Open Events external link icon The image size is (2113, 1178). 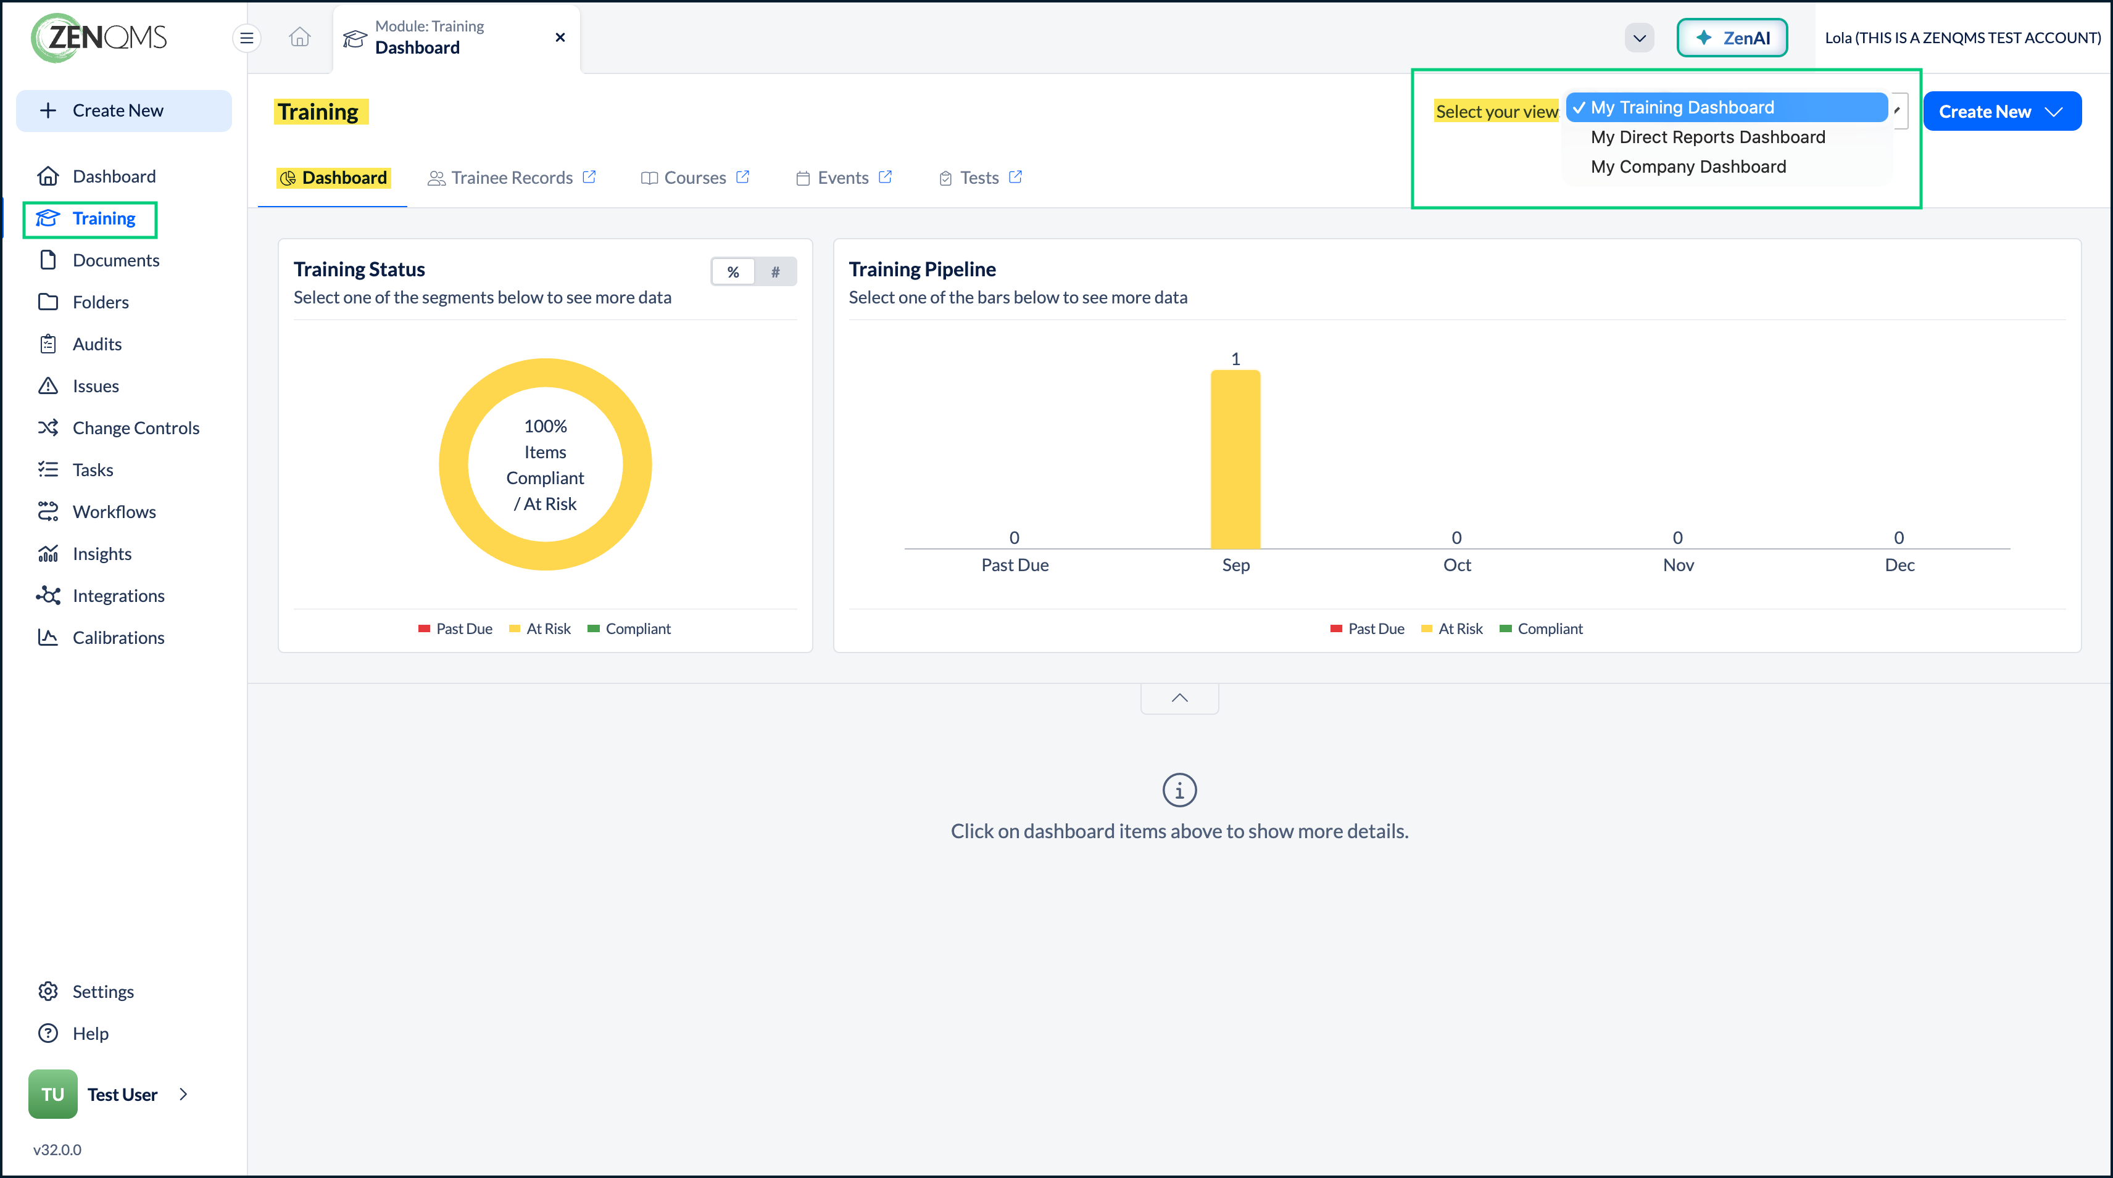point(885,176)
